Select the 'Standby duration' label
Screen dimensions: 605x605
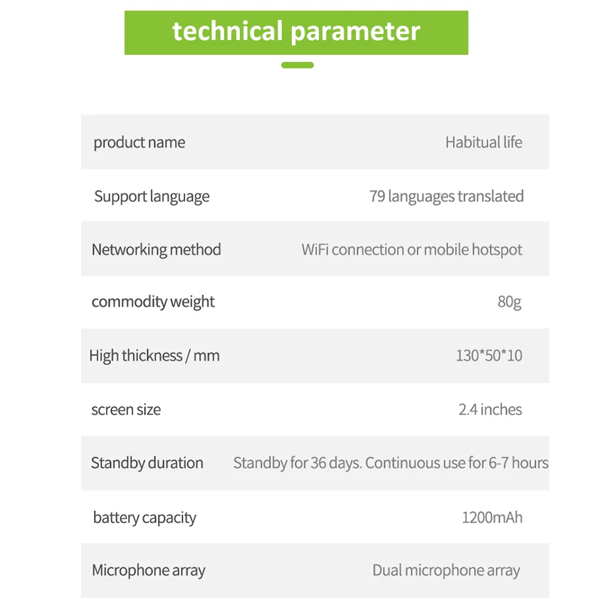click(x=147, y=463)
